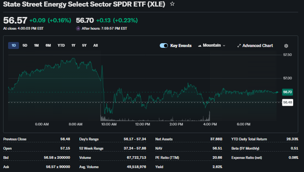Switch to YTD chart view
Image resolution: width=304 pixels, height=172 pixels.
pyautogui.click(x=61, y=46)
